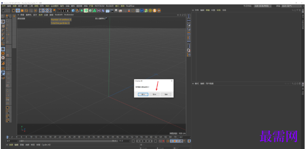
Task: Open the INSYDIUM menu
Action: click(100, 6)
